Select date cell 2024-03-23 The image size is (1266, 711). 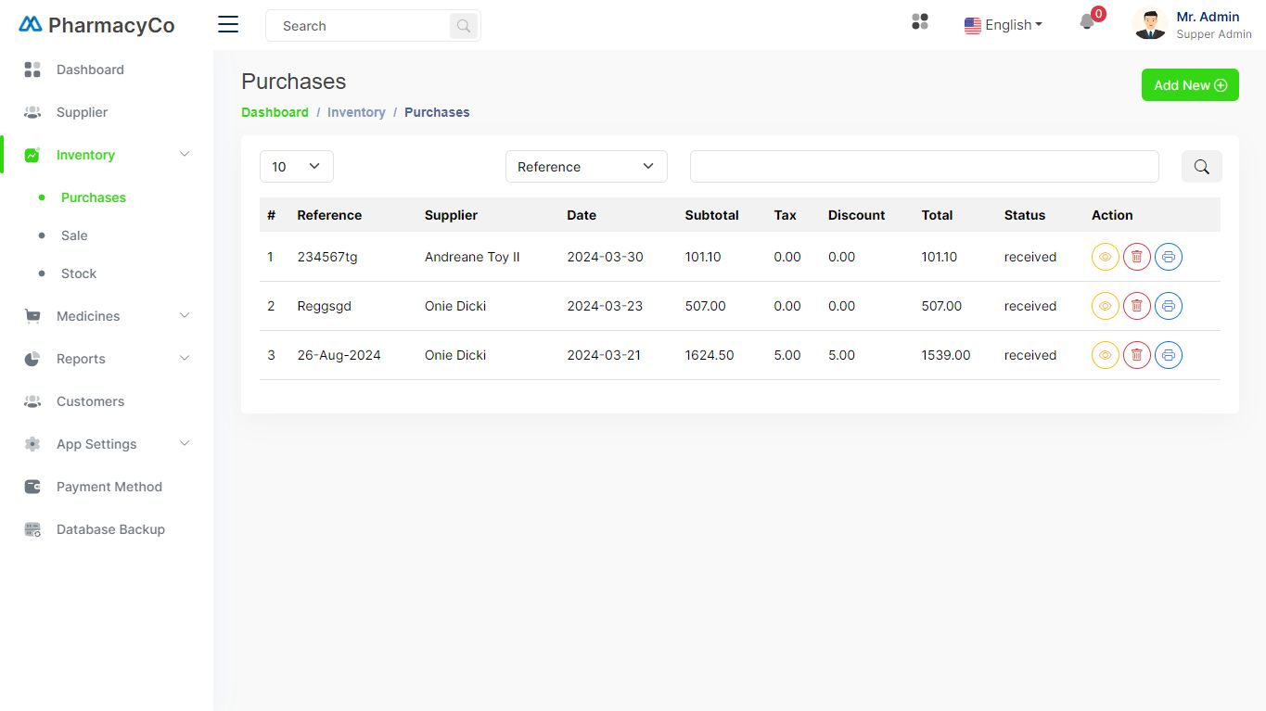(x=605, y=306)
